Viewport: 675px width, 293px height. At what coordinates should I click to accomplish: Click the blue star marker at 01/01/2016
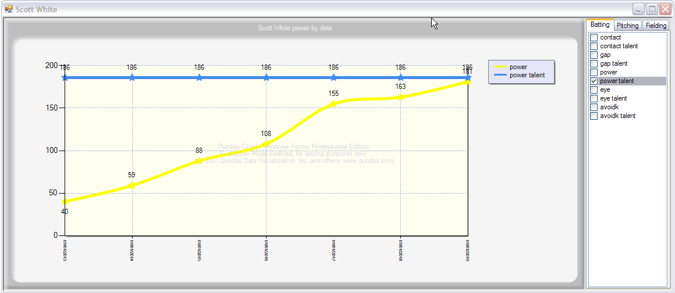pyautogui.click(x=267, y=77)
